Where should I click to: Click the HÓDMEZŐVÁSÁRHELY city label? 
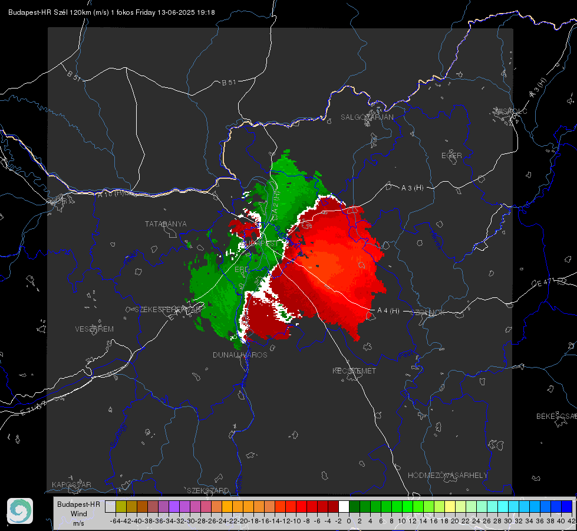tap(447, 476)
